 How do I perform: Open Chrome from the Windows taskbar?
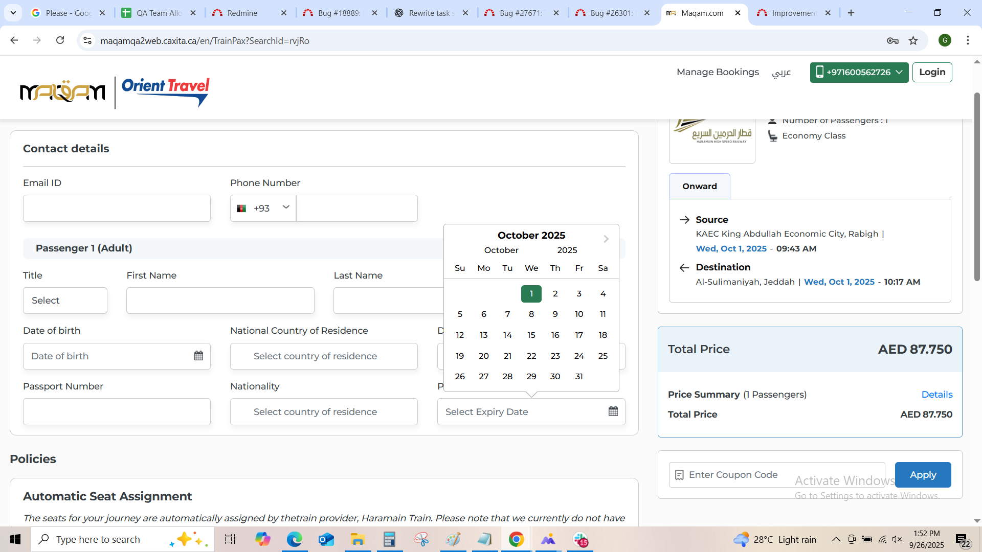(x=516, y=539)
